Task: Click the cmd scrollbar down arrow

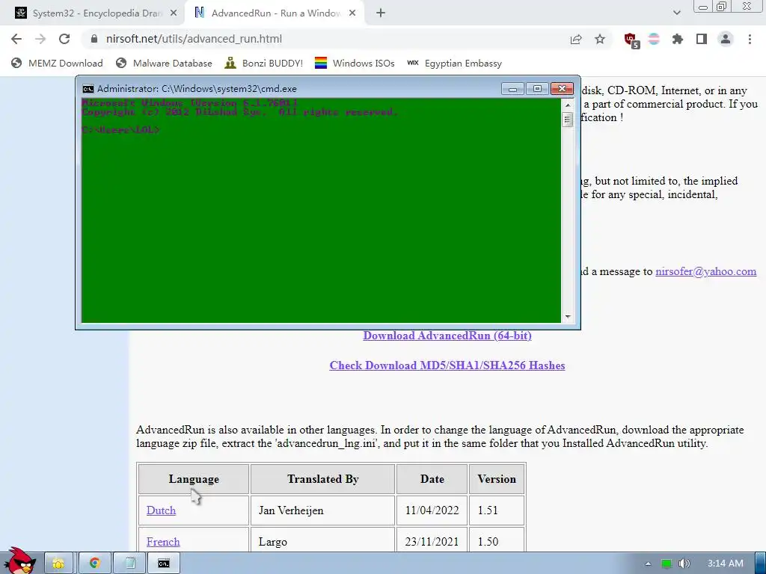Action: pos(567,317)
